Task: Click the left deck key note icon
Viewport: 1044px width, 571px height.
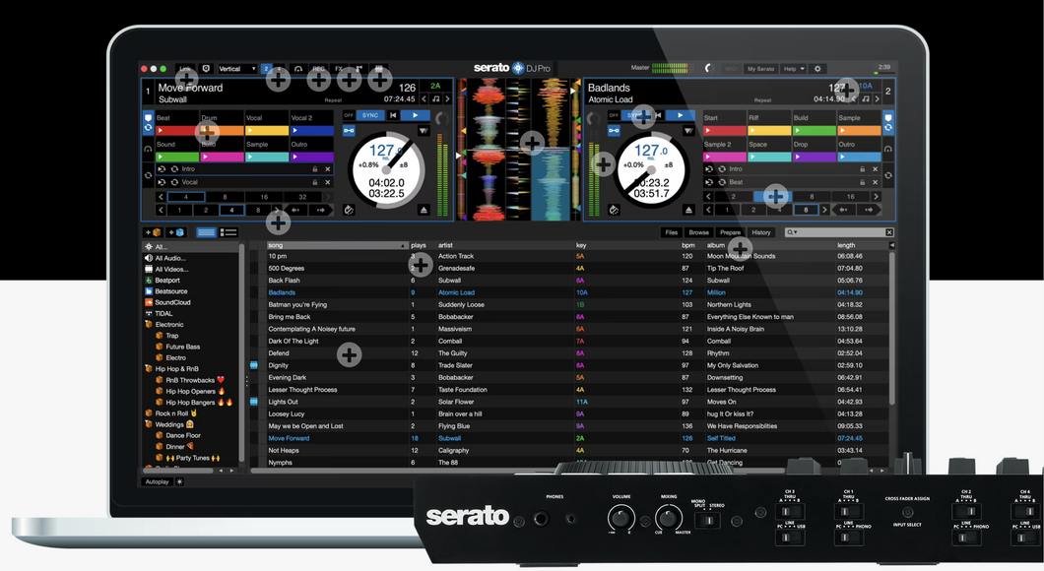Action: (x=436, y=98)
